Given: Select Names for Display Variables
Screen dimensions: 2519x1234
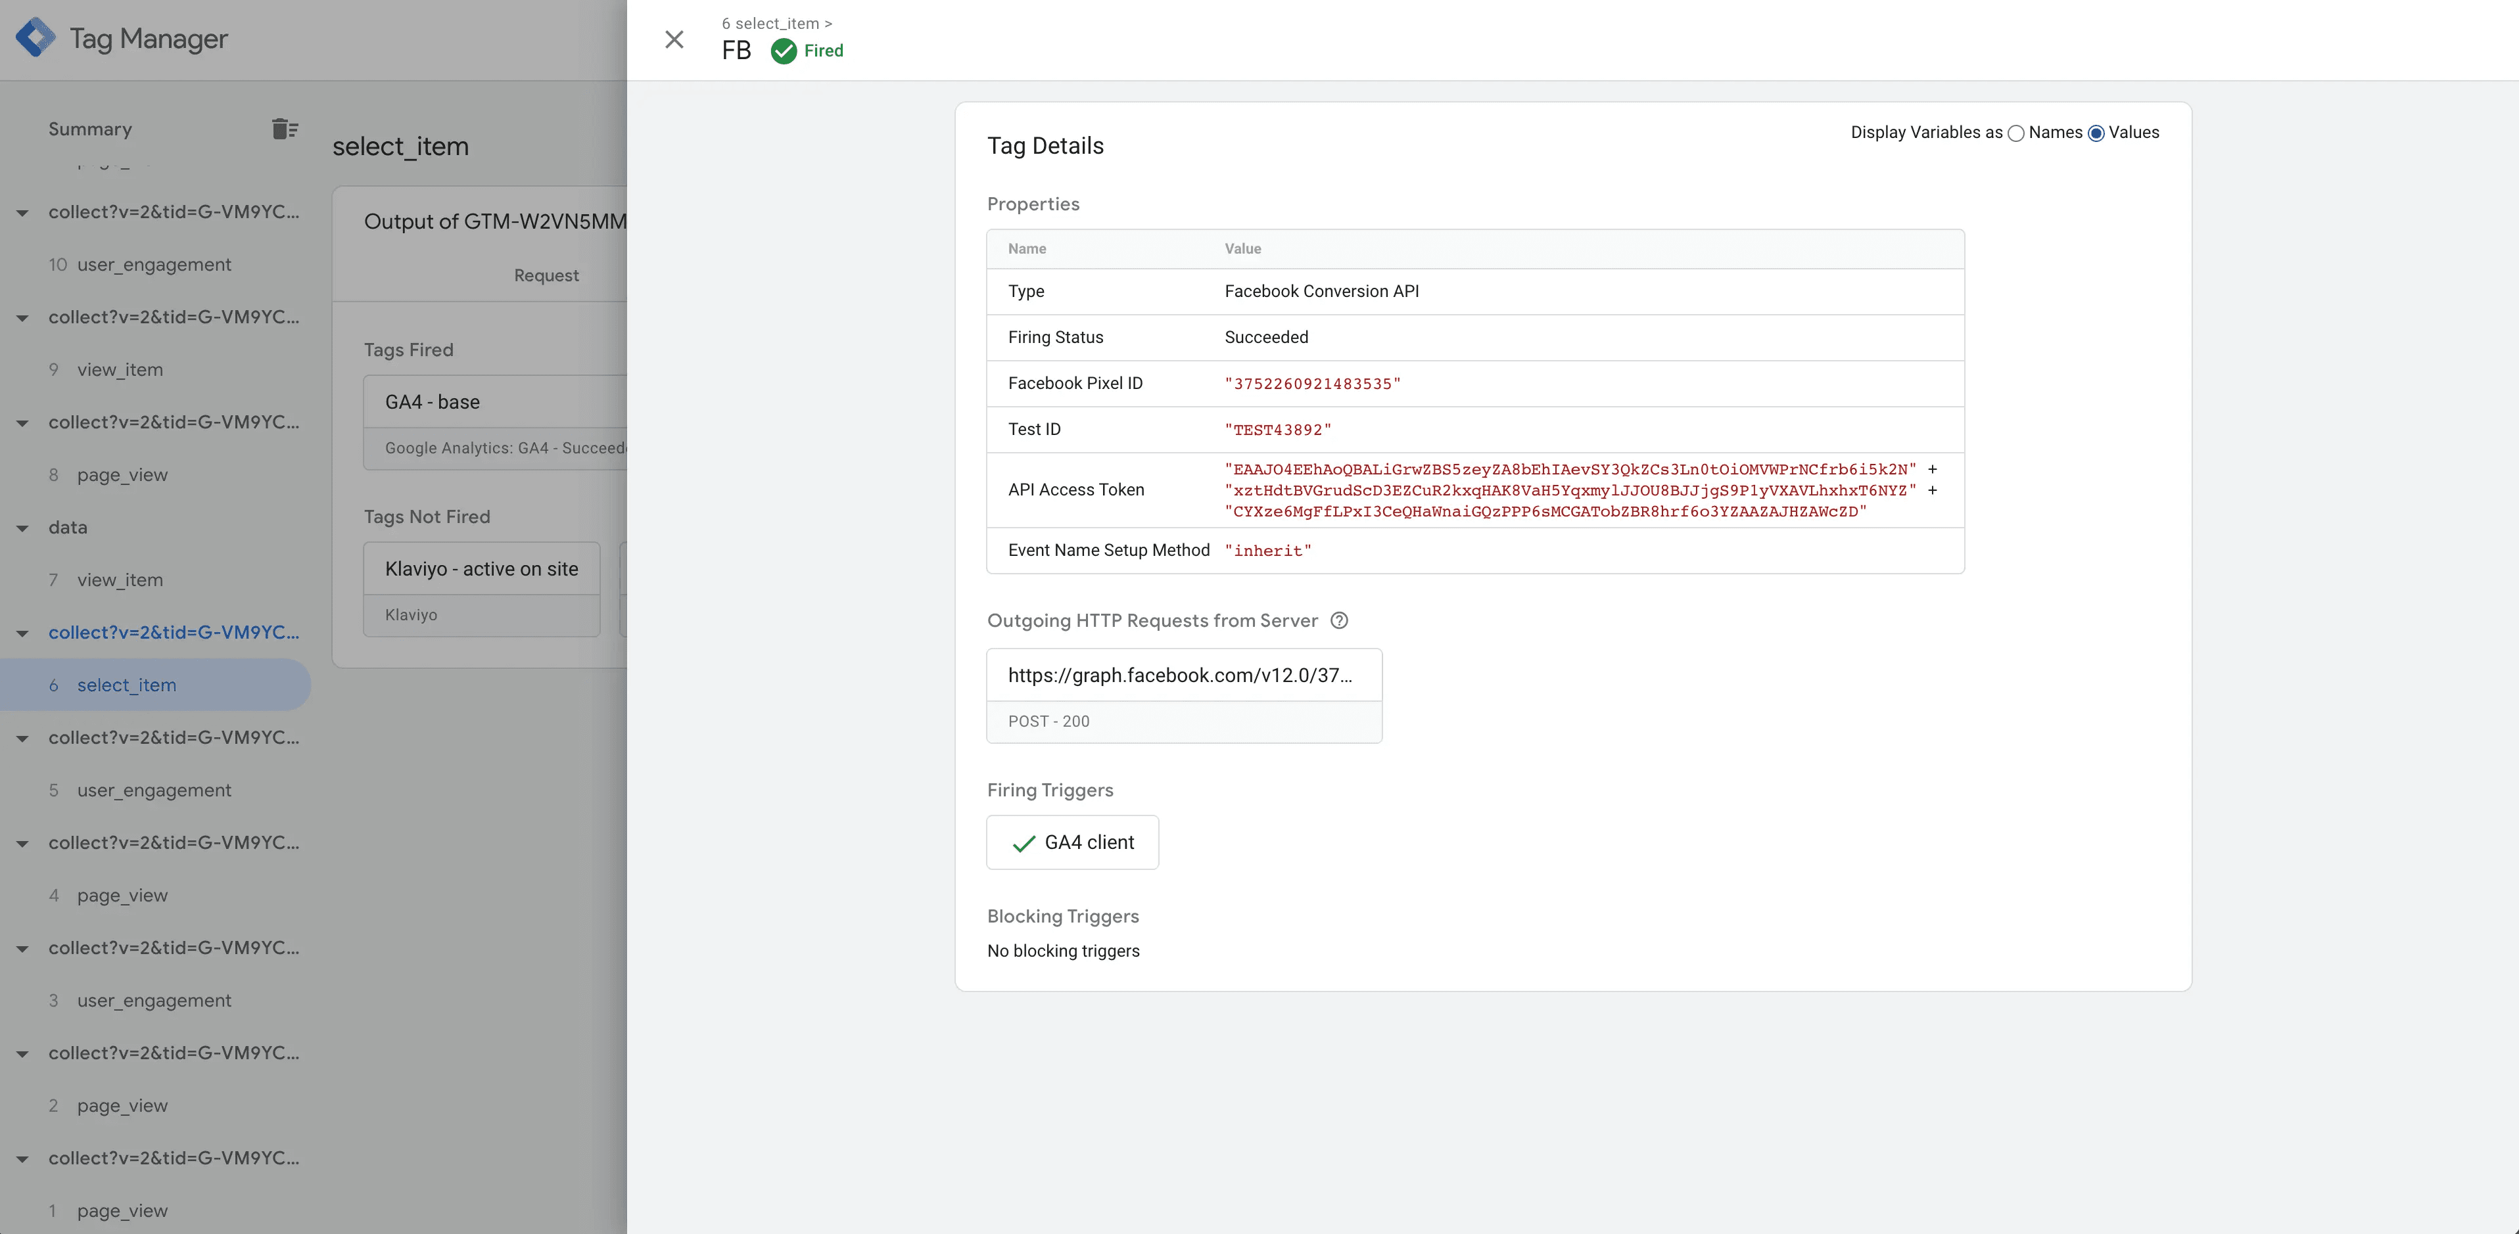Looking at the screenshot, I should pos(2015,133).
